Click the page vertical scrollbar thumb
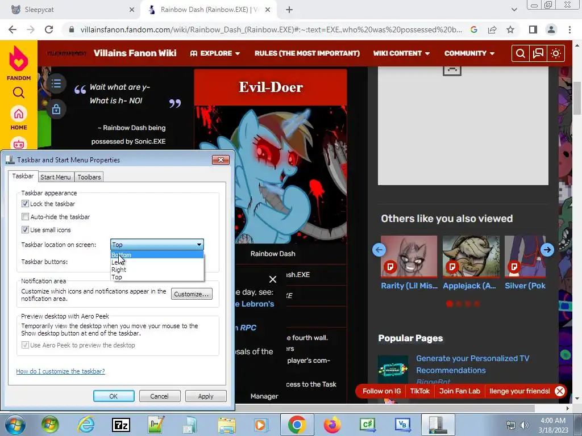The image size is (582, 436). coord(577,98)
